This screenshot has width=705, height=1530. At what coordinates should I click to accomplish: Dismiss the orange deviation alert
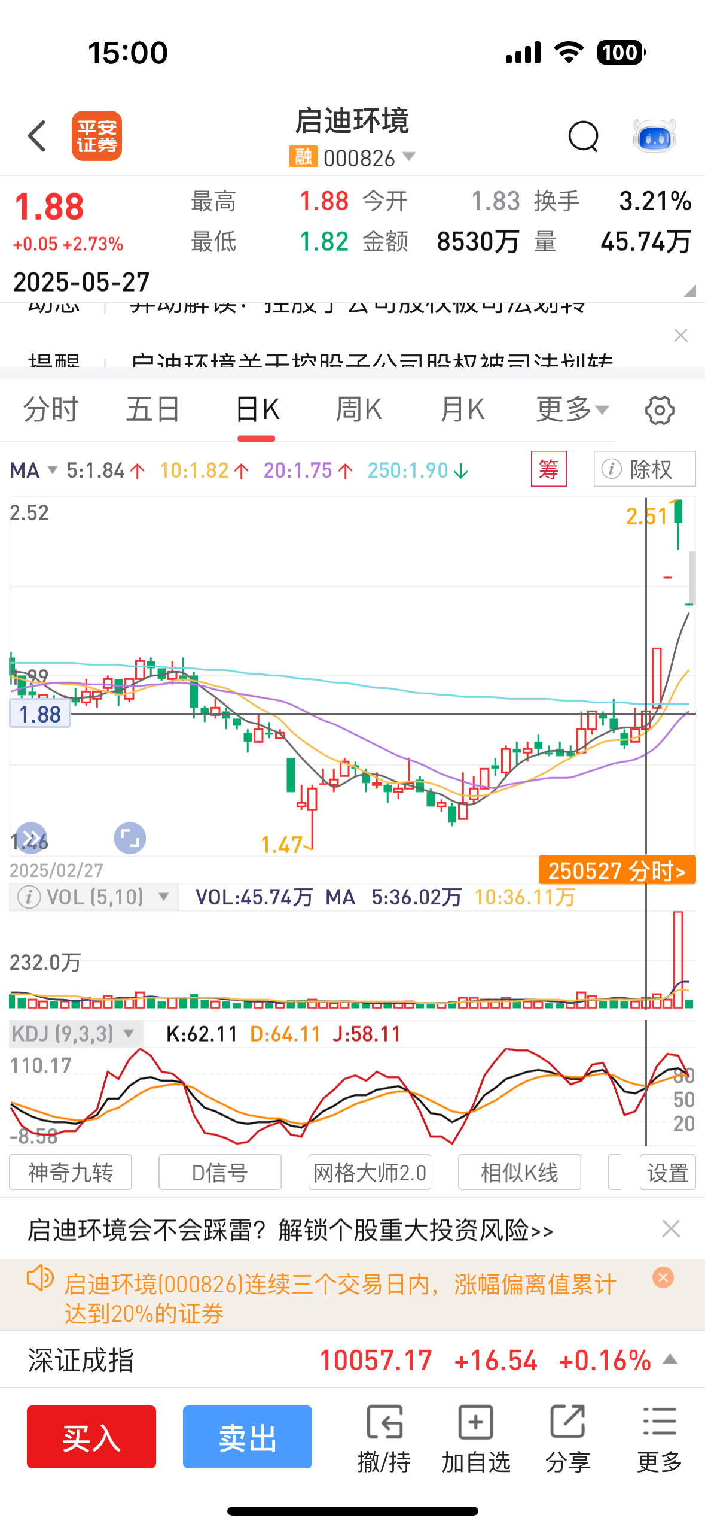click(x=663, y=1277)
